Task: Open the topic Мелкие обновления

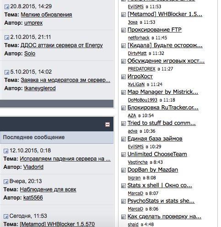Action: (46, 15)
